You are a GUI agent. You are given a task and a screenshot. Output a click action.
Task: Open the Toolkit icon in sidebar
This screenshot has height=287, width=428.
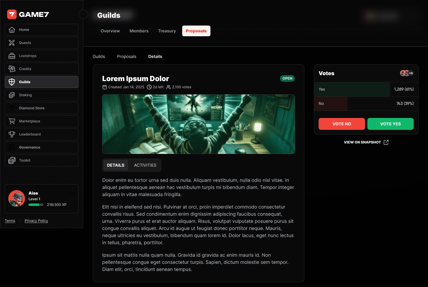click(x=12, y=160)
